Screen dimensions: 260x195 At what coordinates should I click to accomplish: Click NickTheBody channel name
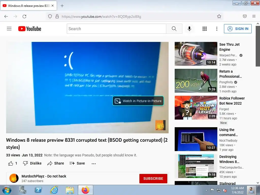(228, 140)
